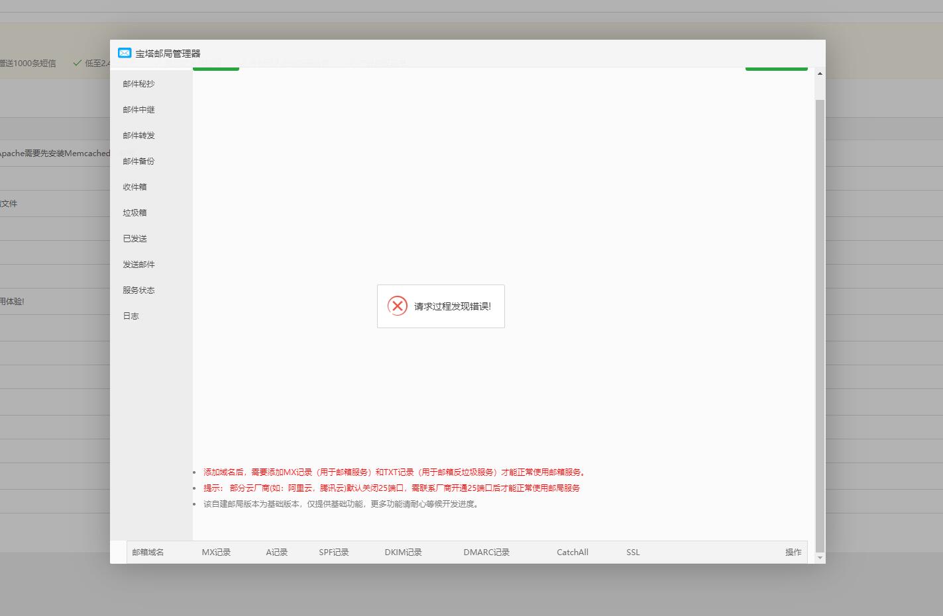Click the SSL column header
The image size is (943, 616).
(x=633, y=552)
